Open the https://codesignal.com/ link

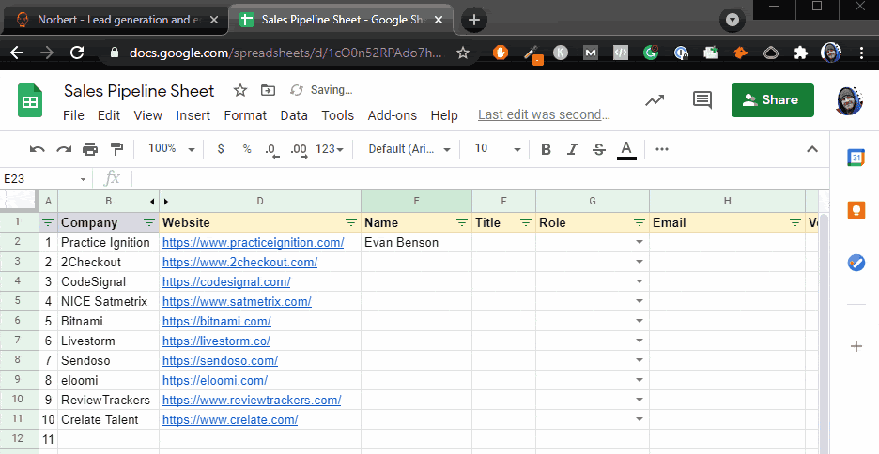point(226,281)
